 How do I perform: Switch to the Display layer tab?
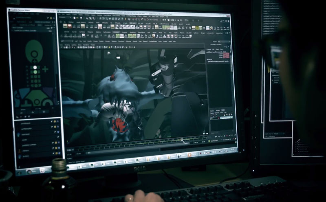coord(212,111)
